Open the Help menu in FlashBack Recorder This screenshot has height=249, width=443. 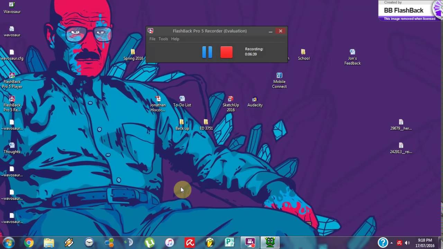(175, 39)
